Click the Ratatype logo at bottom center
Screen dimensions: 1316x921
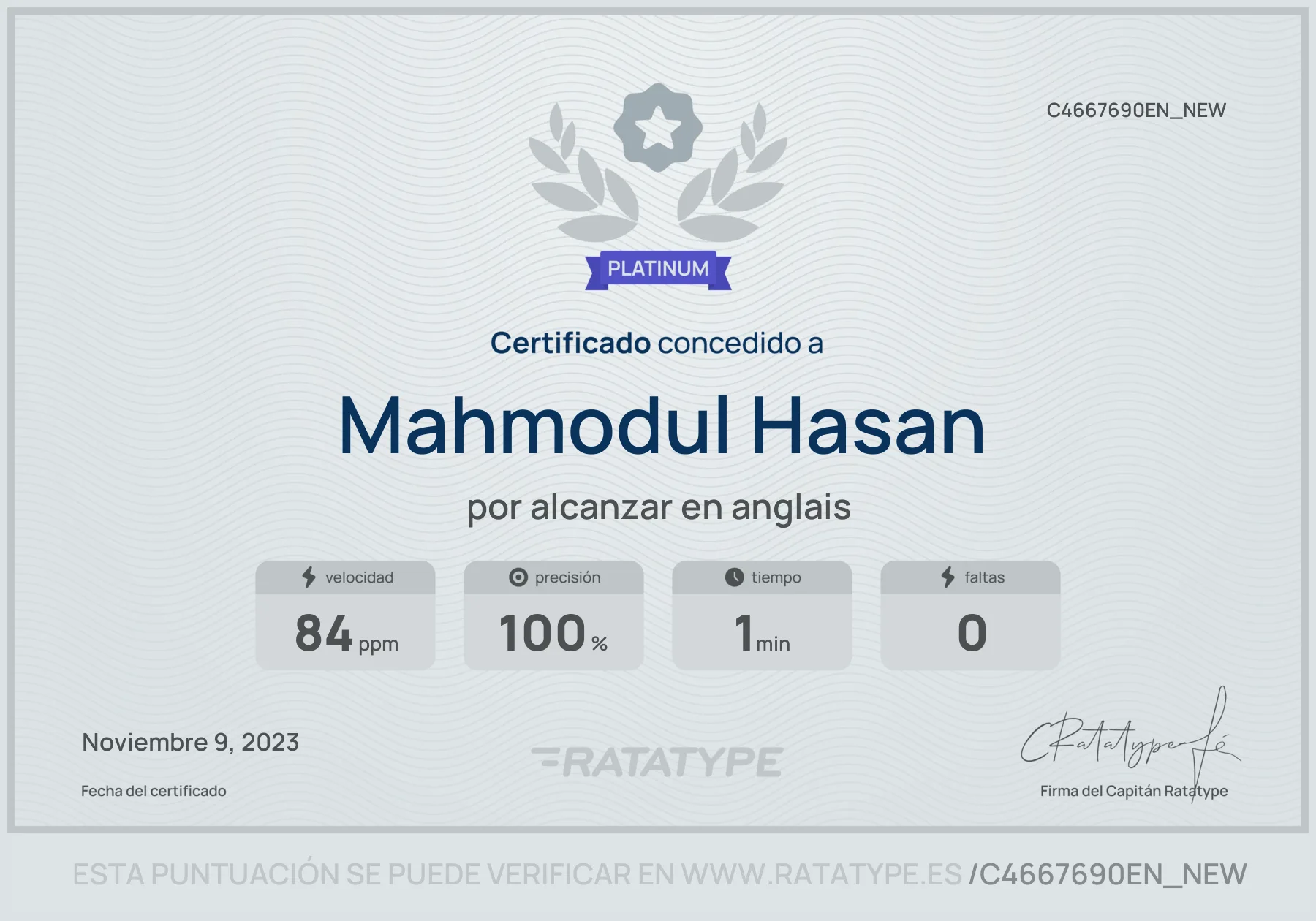657,762
